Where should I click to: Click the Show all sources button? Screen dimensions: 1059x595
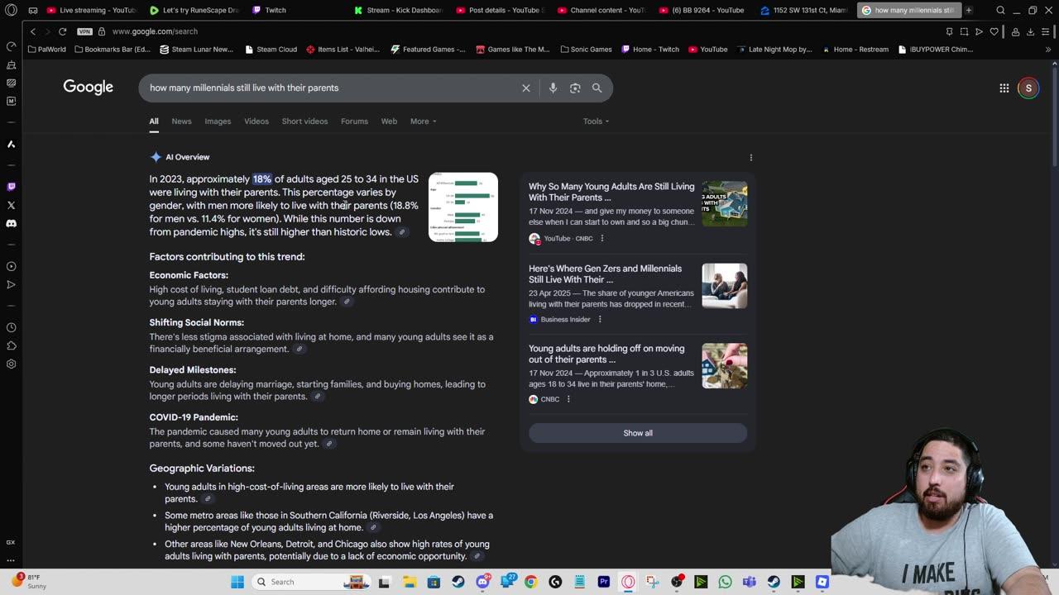pos(638,433)
